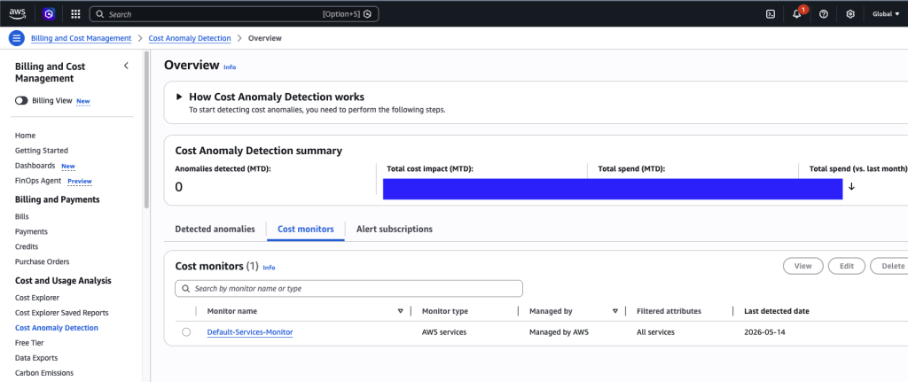Click the down arrow beside total spend
The width and height of the screenshot is (908, 382).
point(851,186)
